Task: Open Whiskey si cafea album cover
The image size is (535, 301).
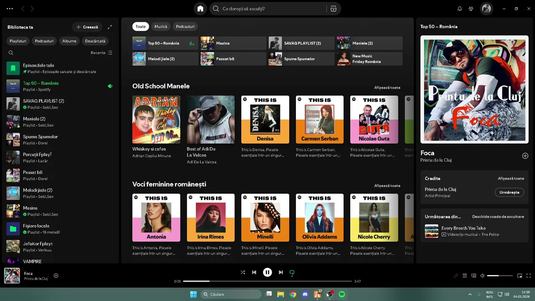Action: pos(156,120)
